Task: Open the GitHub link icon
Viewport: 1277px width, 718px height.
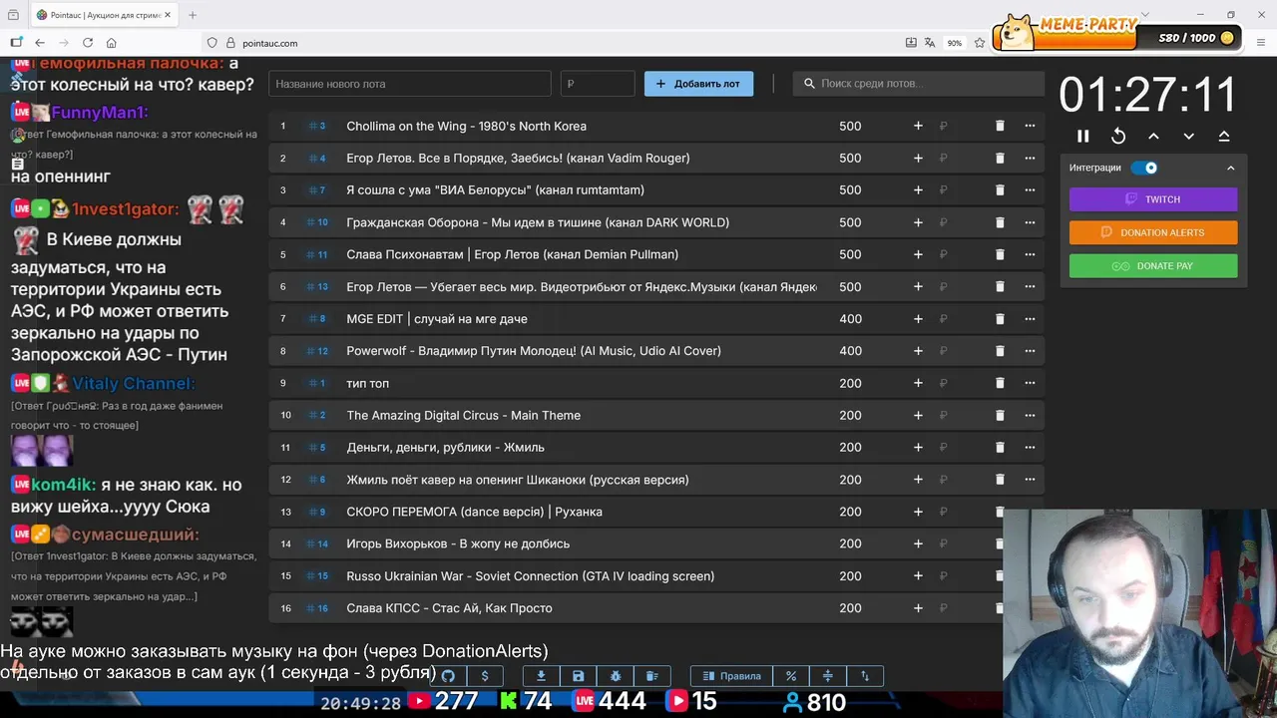Action: tap(448, 676)
